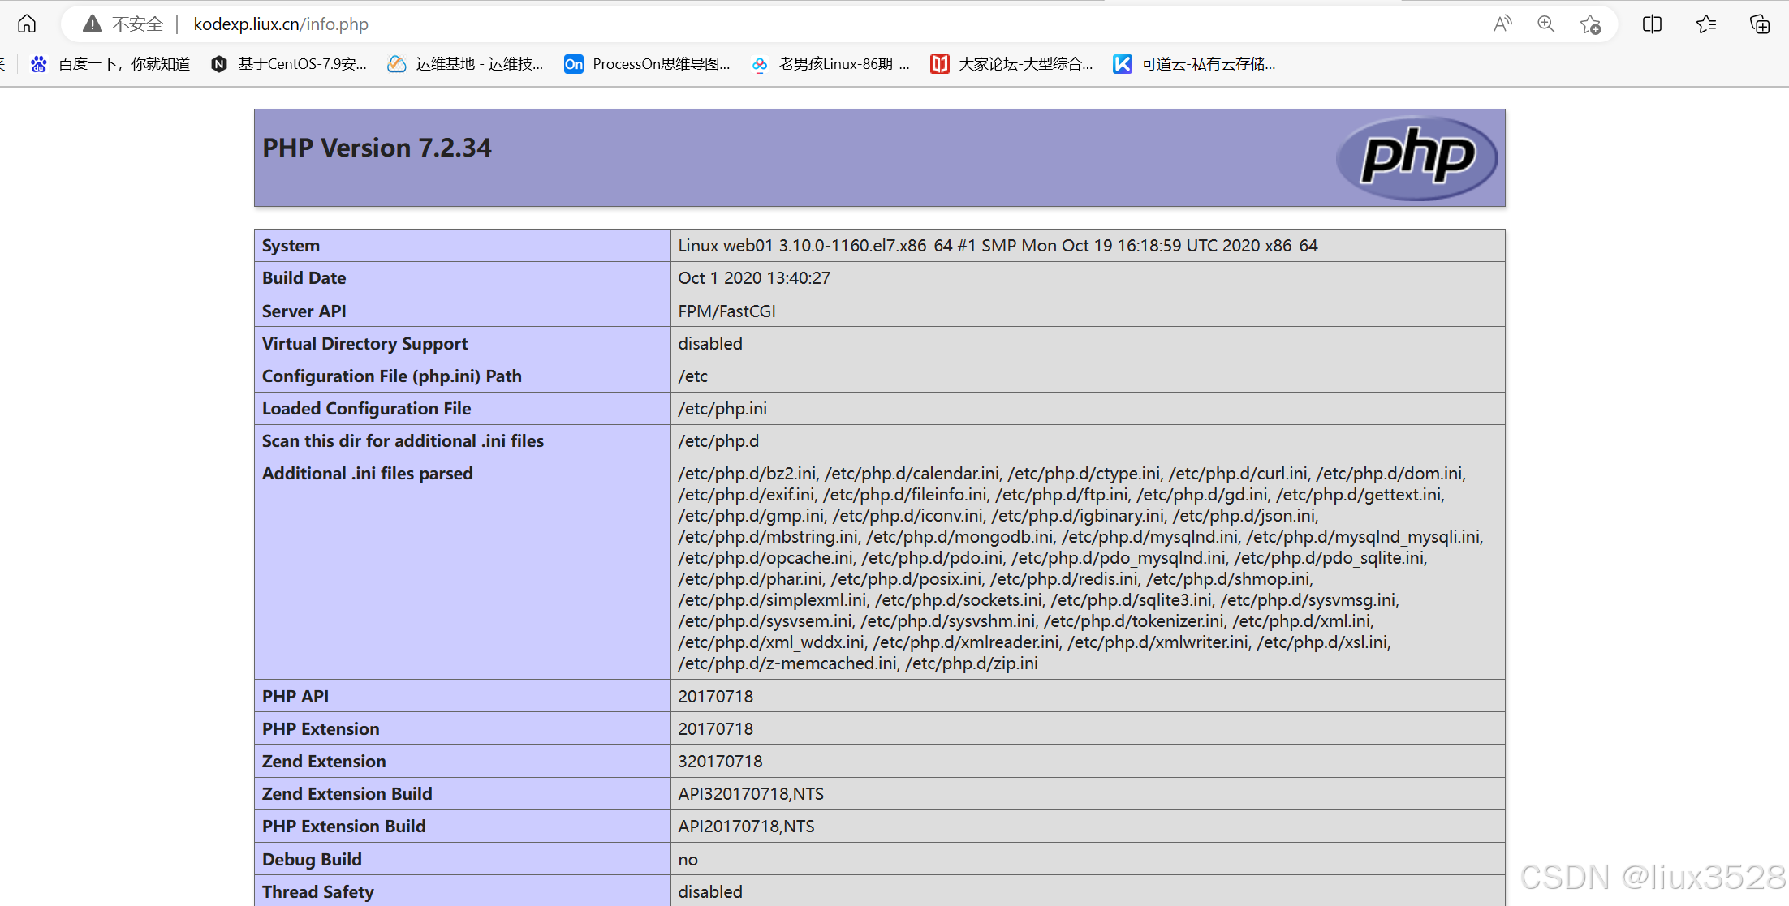Screen dimensions: 1789x906
Task: Open the ProcessOn mind map bookmark
Action: click(x=648, y=64)
